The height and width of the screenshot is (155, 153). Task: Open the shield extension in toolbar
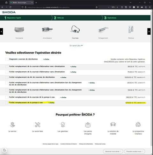(138, 7)
